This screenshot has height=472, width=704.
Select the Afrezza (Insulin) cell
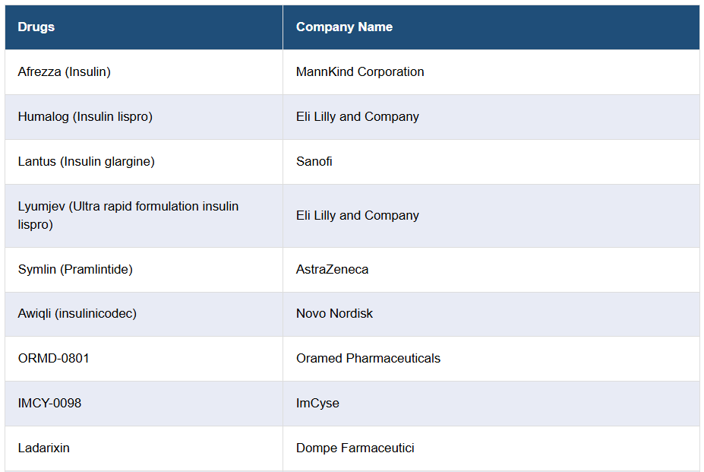click(65, 72)
